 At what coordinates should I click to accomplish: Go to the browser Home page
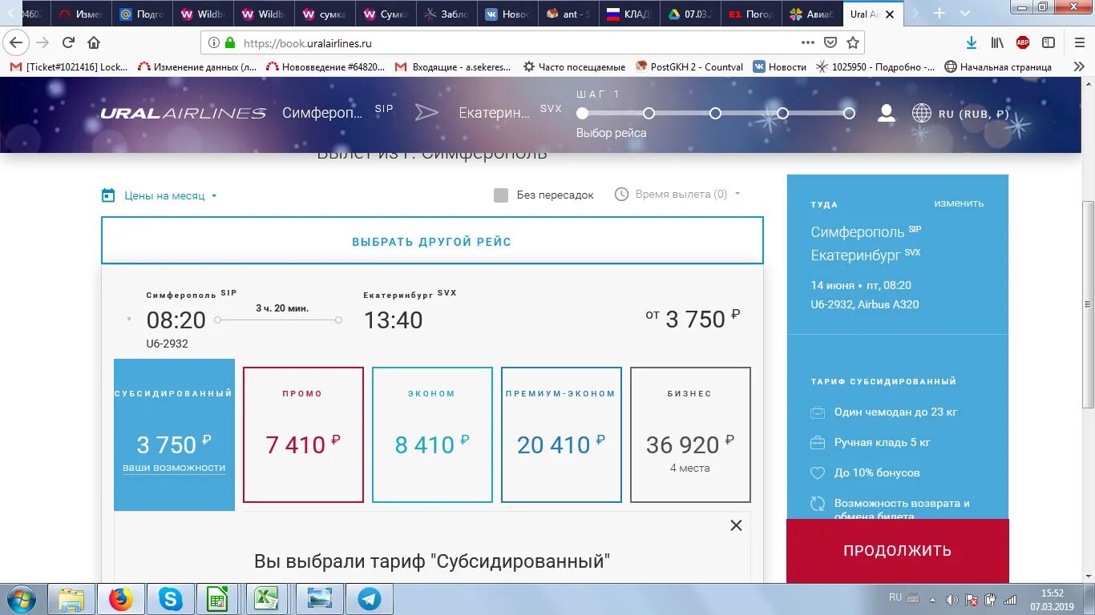point(94,42)
